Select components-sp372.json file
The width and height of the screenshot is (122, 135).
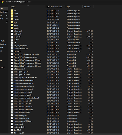pos(22,121)
